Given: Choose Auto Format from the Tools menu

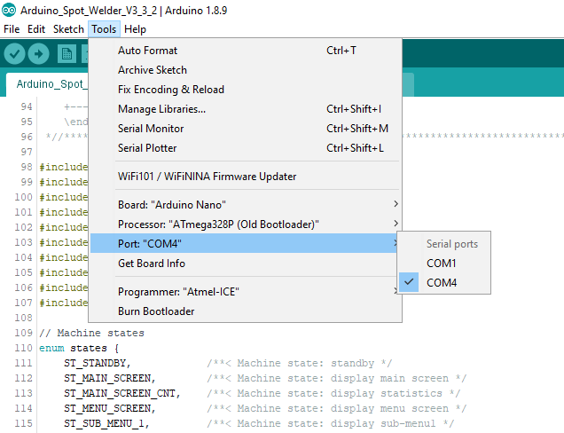Looking at the screenshot, I should click(246, 51).
